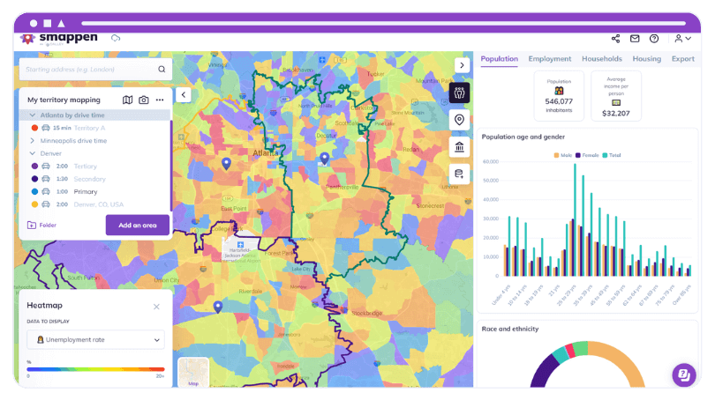The width and height of the screenshot is (715, 400).
Task: Click the purple swatch of Tertiary area
Action: coord(34,167)
